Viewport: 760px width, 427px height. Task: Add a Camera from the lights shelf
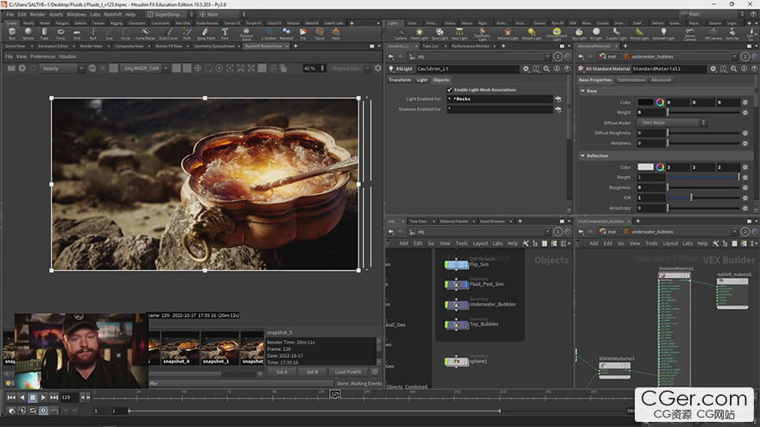click(401, 34)
